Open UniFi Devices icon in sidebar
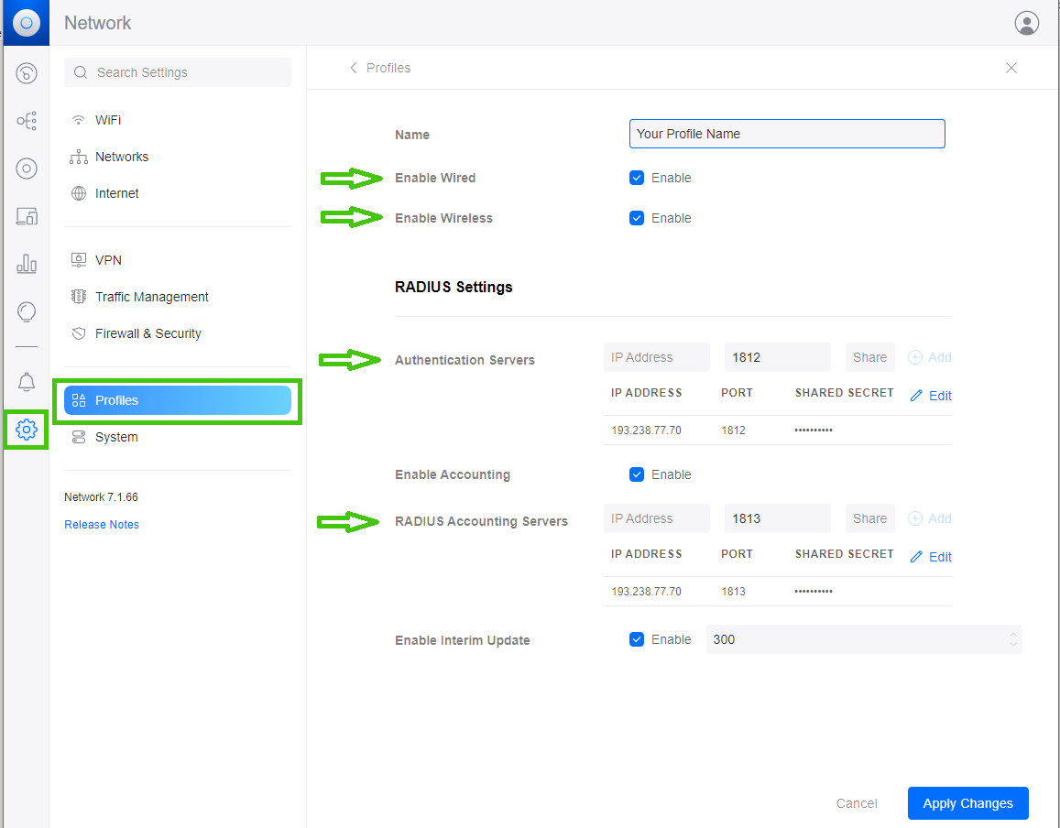The height and width of the screenshot is (828, 1060). (27, 169)
